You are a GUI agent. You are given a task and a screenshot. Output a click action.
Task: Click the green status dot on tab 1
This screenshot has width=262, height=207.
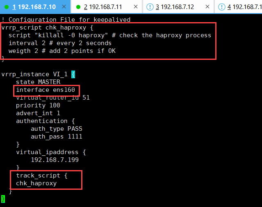point(7,7)
